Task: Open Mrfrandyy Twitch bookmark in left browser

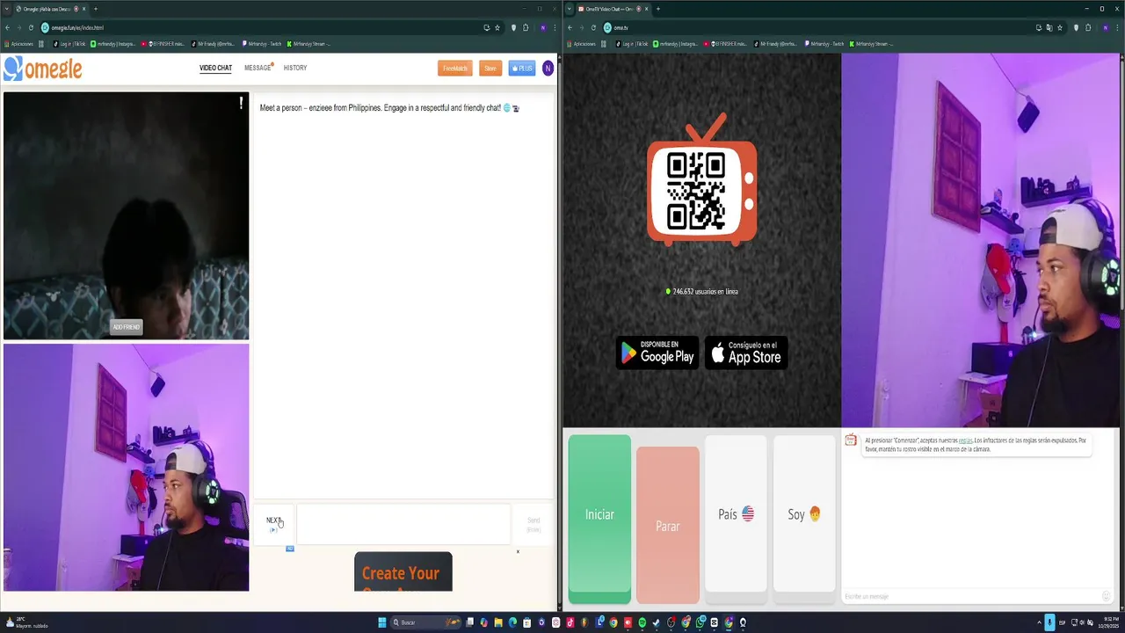Action: [x=261, y=44]
